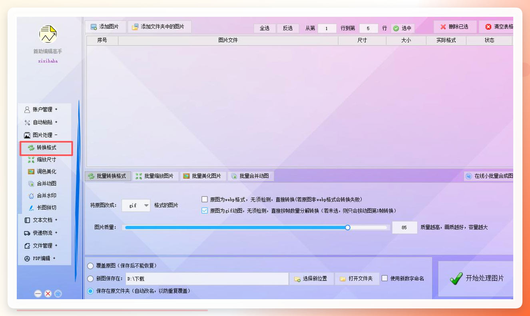Select 覆盖原图 radio option
530x316 pixels.
90,266
